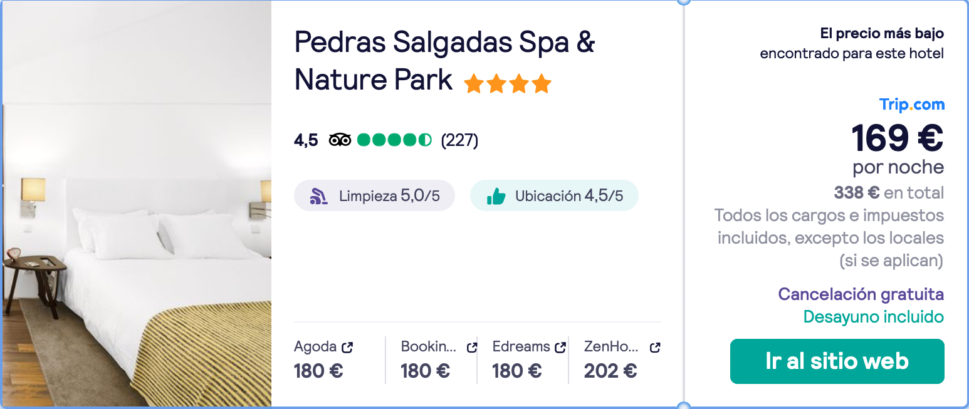The width and height of the screenshot is (969, 409).
Task: Click the 'Desayuno incluido' label
Action: [873, 317]
